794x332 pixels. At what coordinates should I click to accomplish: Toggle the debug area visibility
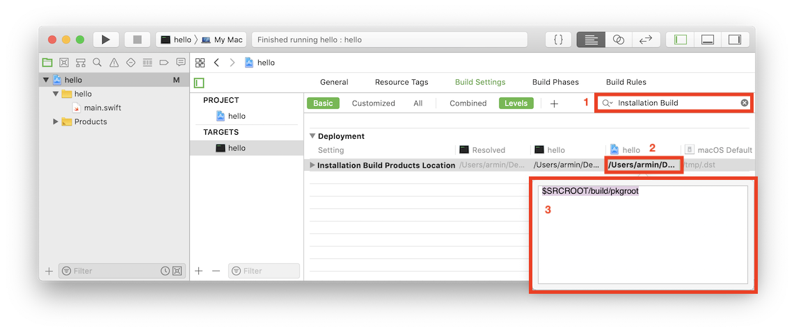pyautogui.click(x=708, y=40)
